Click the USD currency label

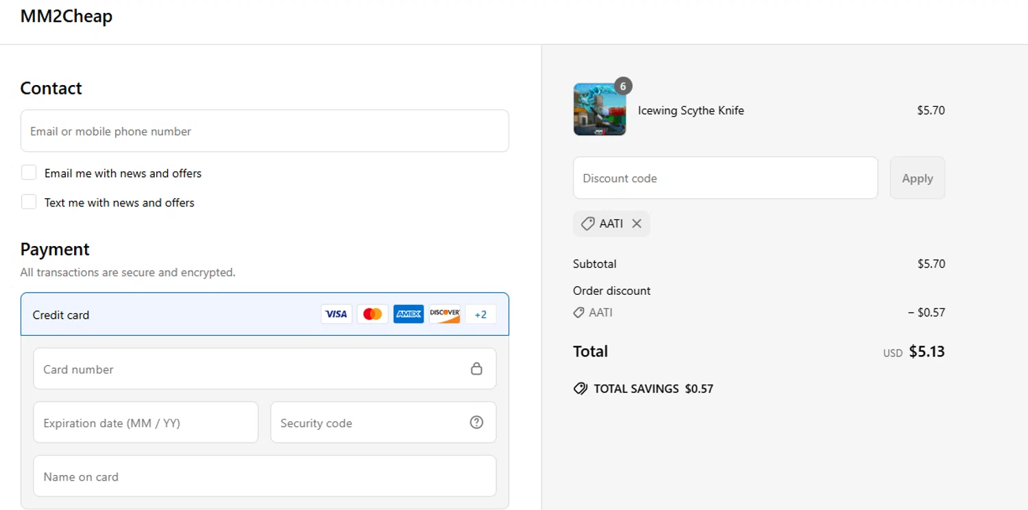click(893, 354)
